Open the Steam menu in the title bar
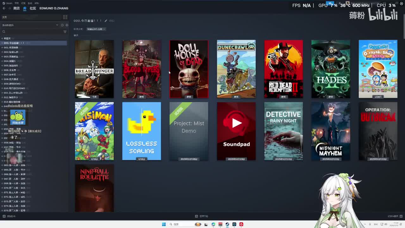Screen dimensions: 405x228 coord(8,3)
